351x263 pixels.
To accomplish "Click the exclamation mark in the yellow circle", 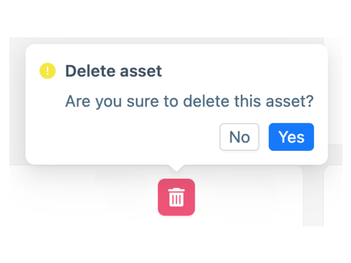I will 47,71.
